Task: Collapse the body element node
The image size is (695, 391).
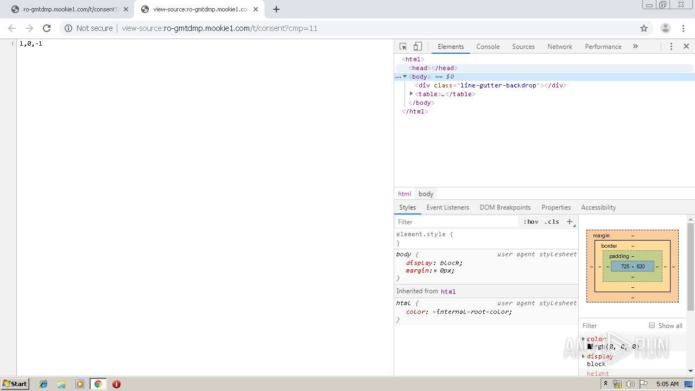Action: 405,77
